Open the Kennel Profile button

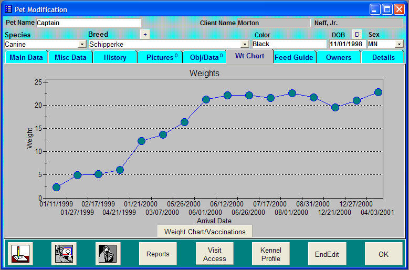270,254
